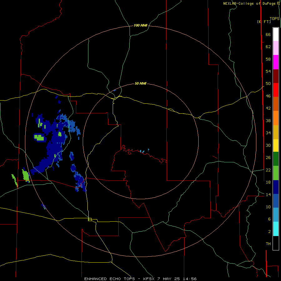The height and width of the screenshot is (281, 281).
Task: Click the yellow 34 kft legend swatch
Action: tap(276, 145)
